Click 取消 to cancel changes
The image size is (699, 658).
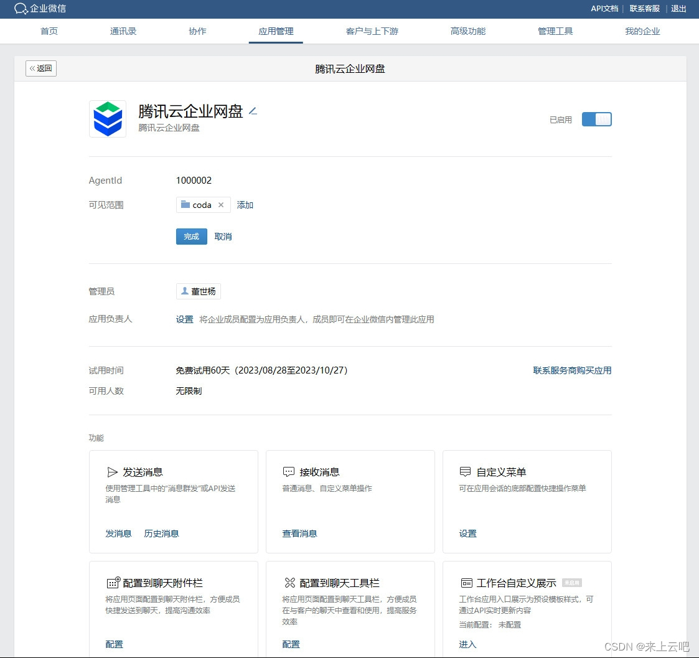223,237
